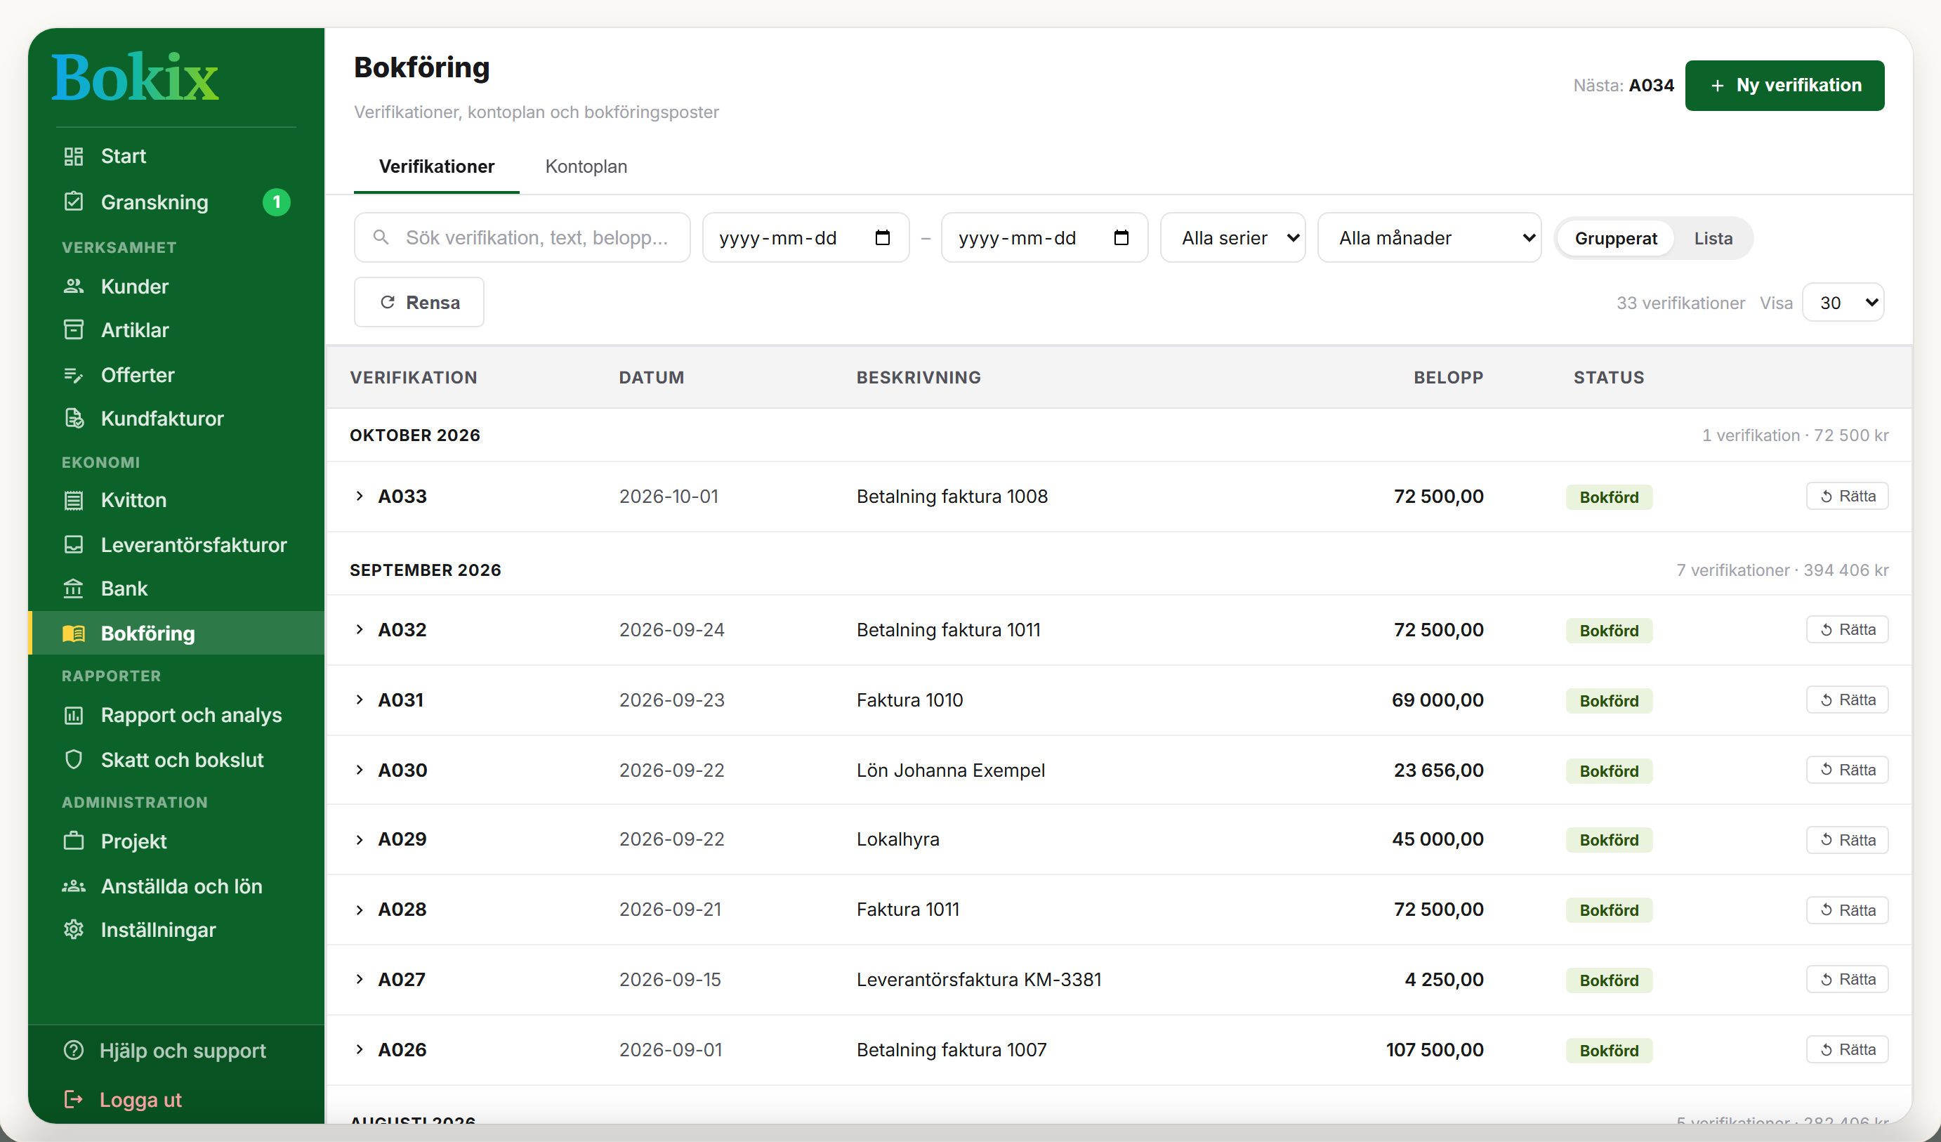Click Rätta for Lokalhyra A029
The image size is (1941, 1142).
pyautogui.click(x=1847, y=839)
